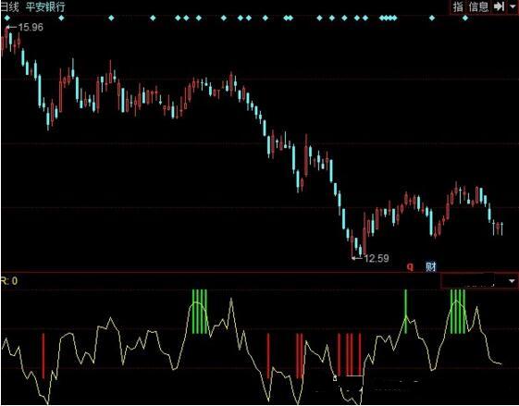Click the first cyan info diamond
This screenshot has height=406, width=519.
7,18
